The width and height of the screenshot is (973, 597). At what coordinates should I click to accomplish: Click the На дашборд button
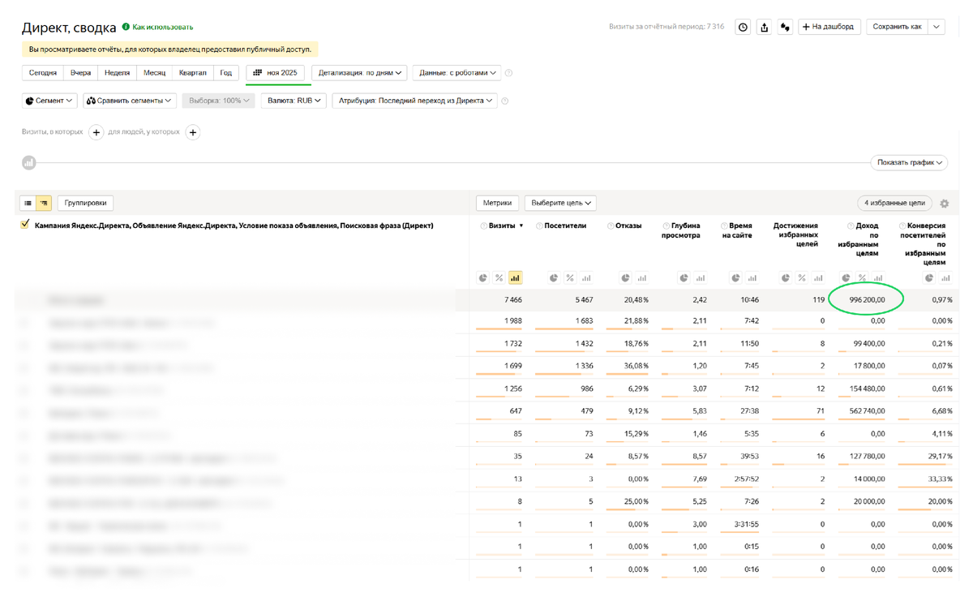[x=829, y=27]
